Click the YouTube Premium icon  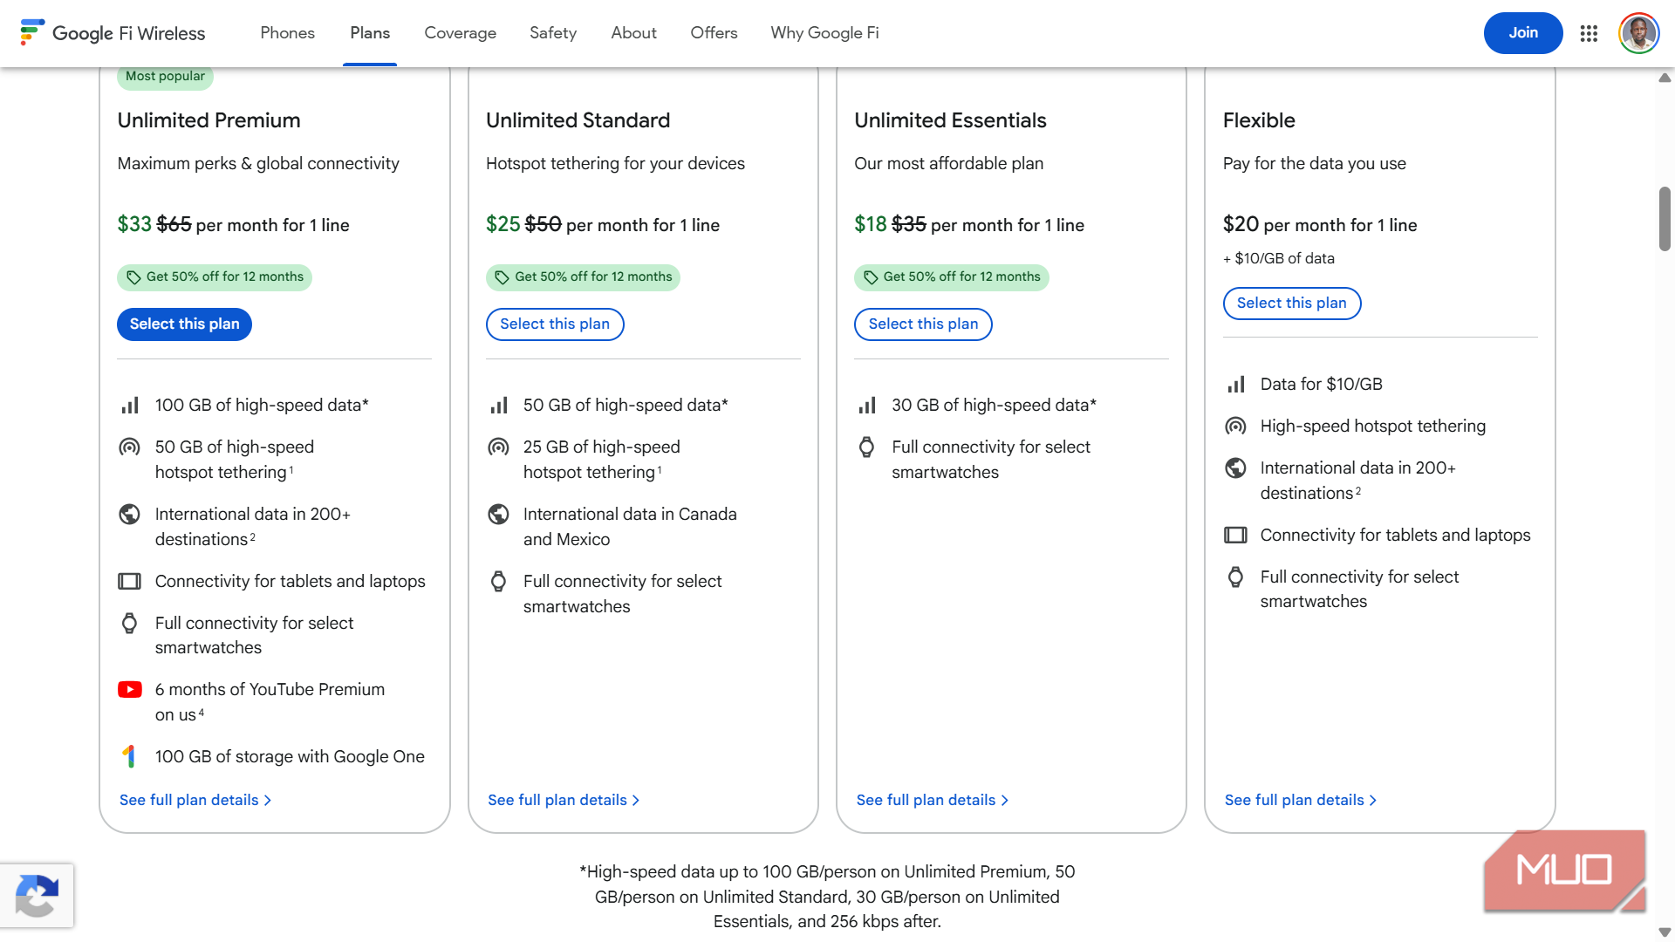tap(130, 690)
